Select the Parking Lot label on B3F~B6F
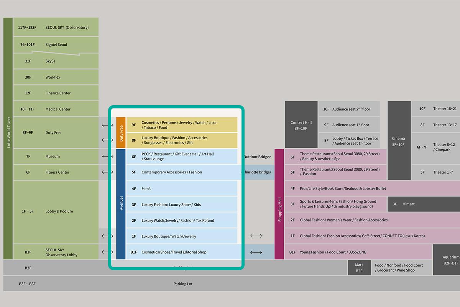 pyautogui.click(x=183, y=284)
